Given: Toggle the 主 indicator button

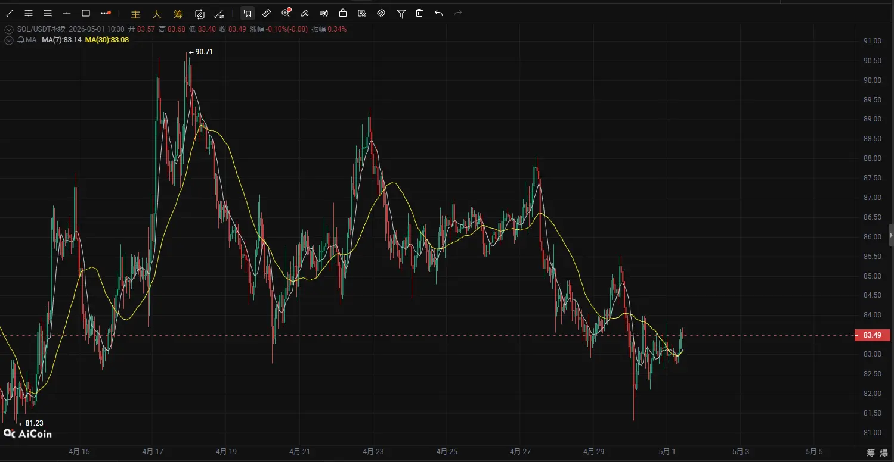Looking at the screenshot, I should pyautogui.click(x=135, y=14).
